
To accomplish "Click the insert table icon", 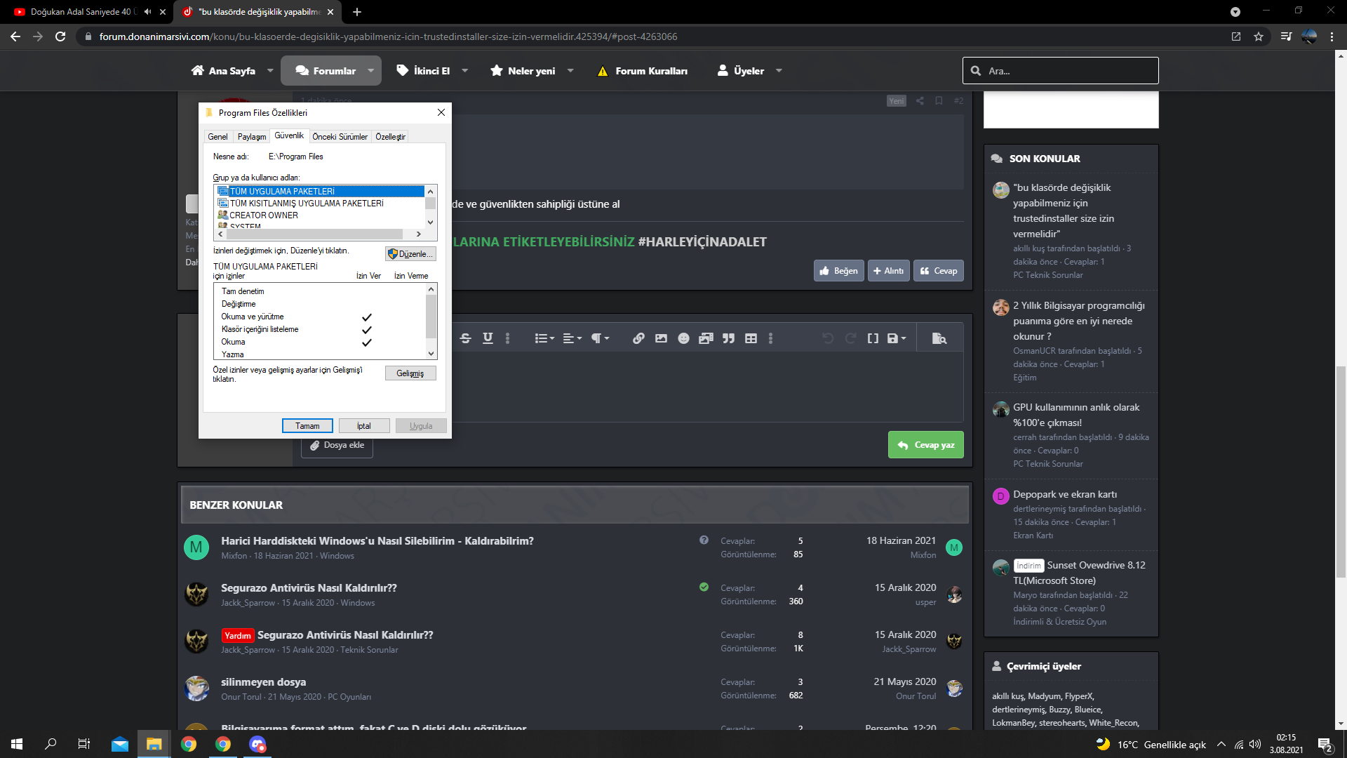I will coord(751,338).
